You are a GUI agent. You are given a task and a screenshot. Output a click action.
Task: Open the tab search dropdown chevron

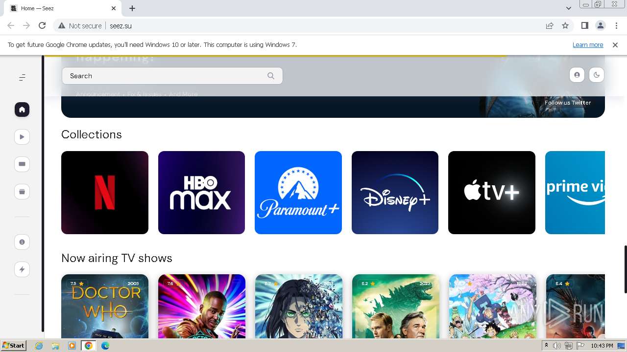(x=568, y=8)
